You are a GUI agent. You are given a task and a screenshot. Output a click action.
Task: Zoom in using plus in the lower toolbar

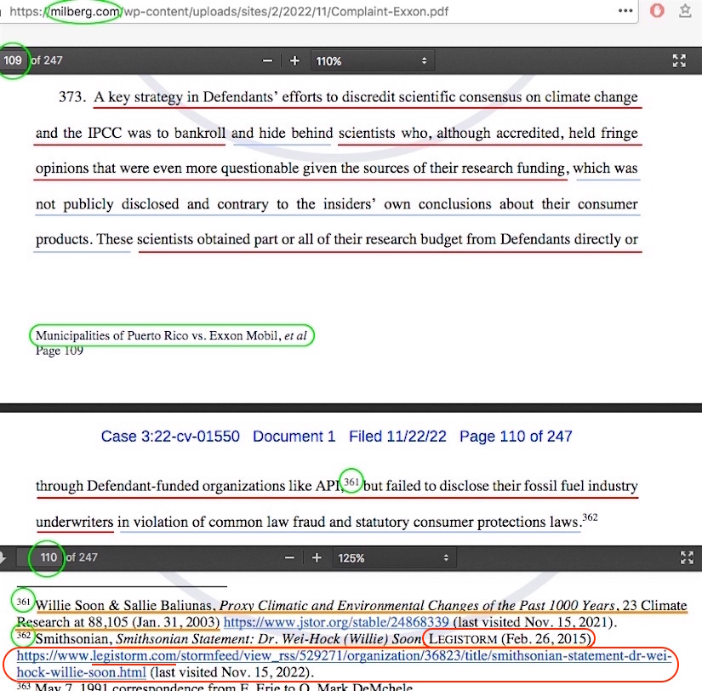317,558
